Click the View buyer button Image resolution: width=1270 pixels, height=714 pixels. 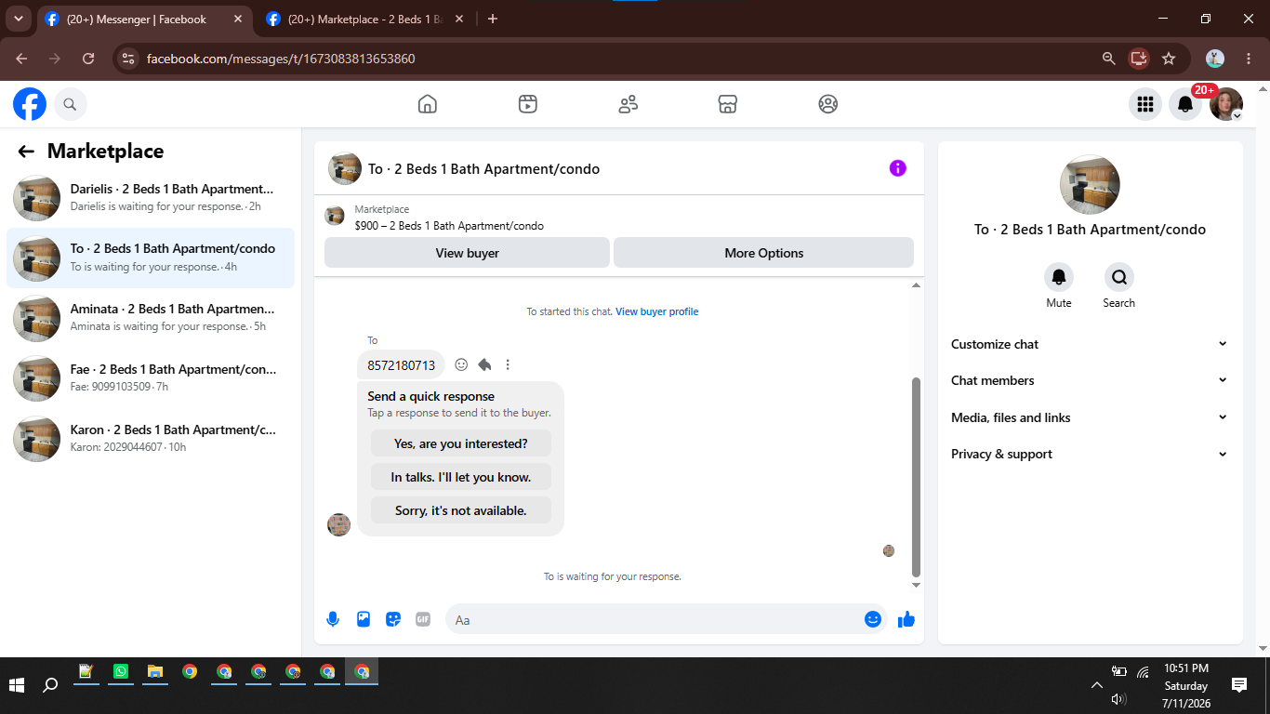(x=467, y=253)
